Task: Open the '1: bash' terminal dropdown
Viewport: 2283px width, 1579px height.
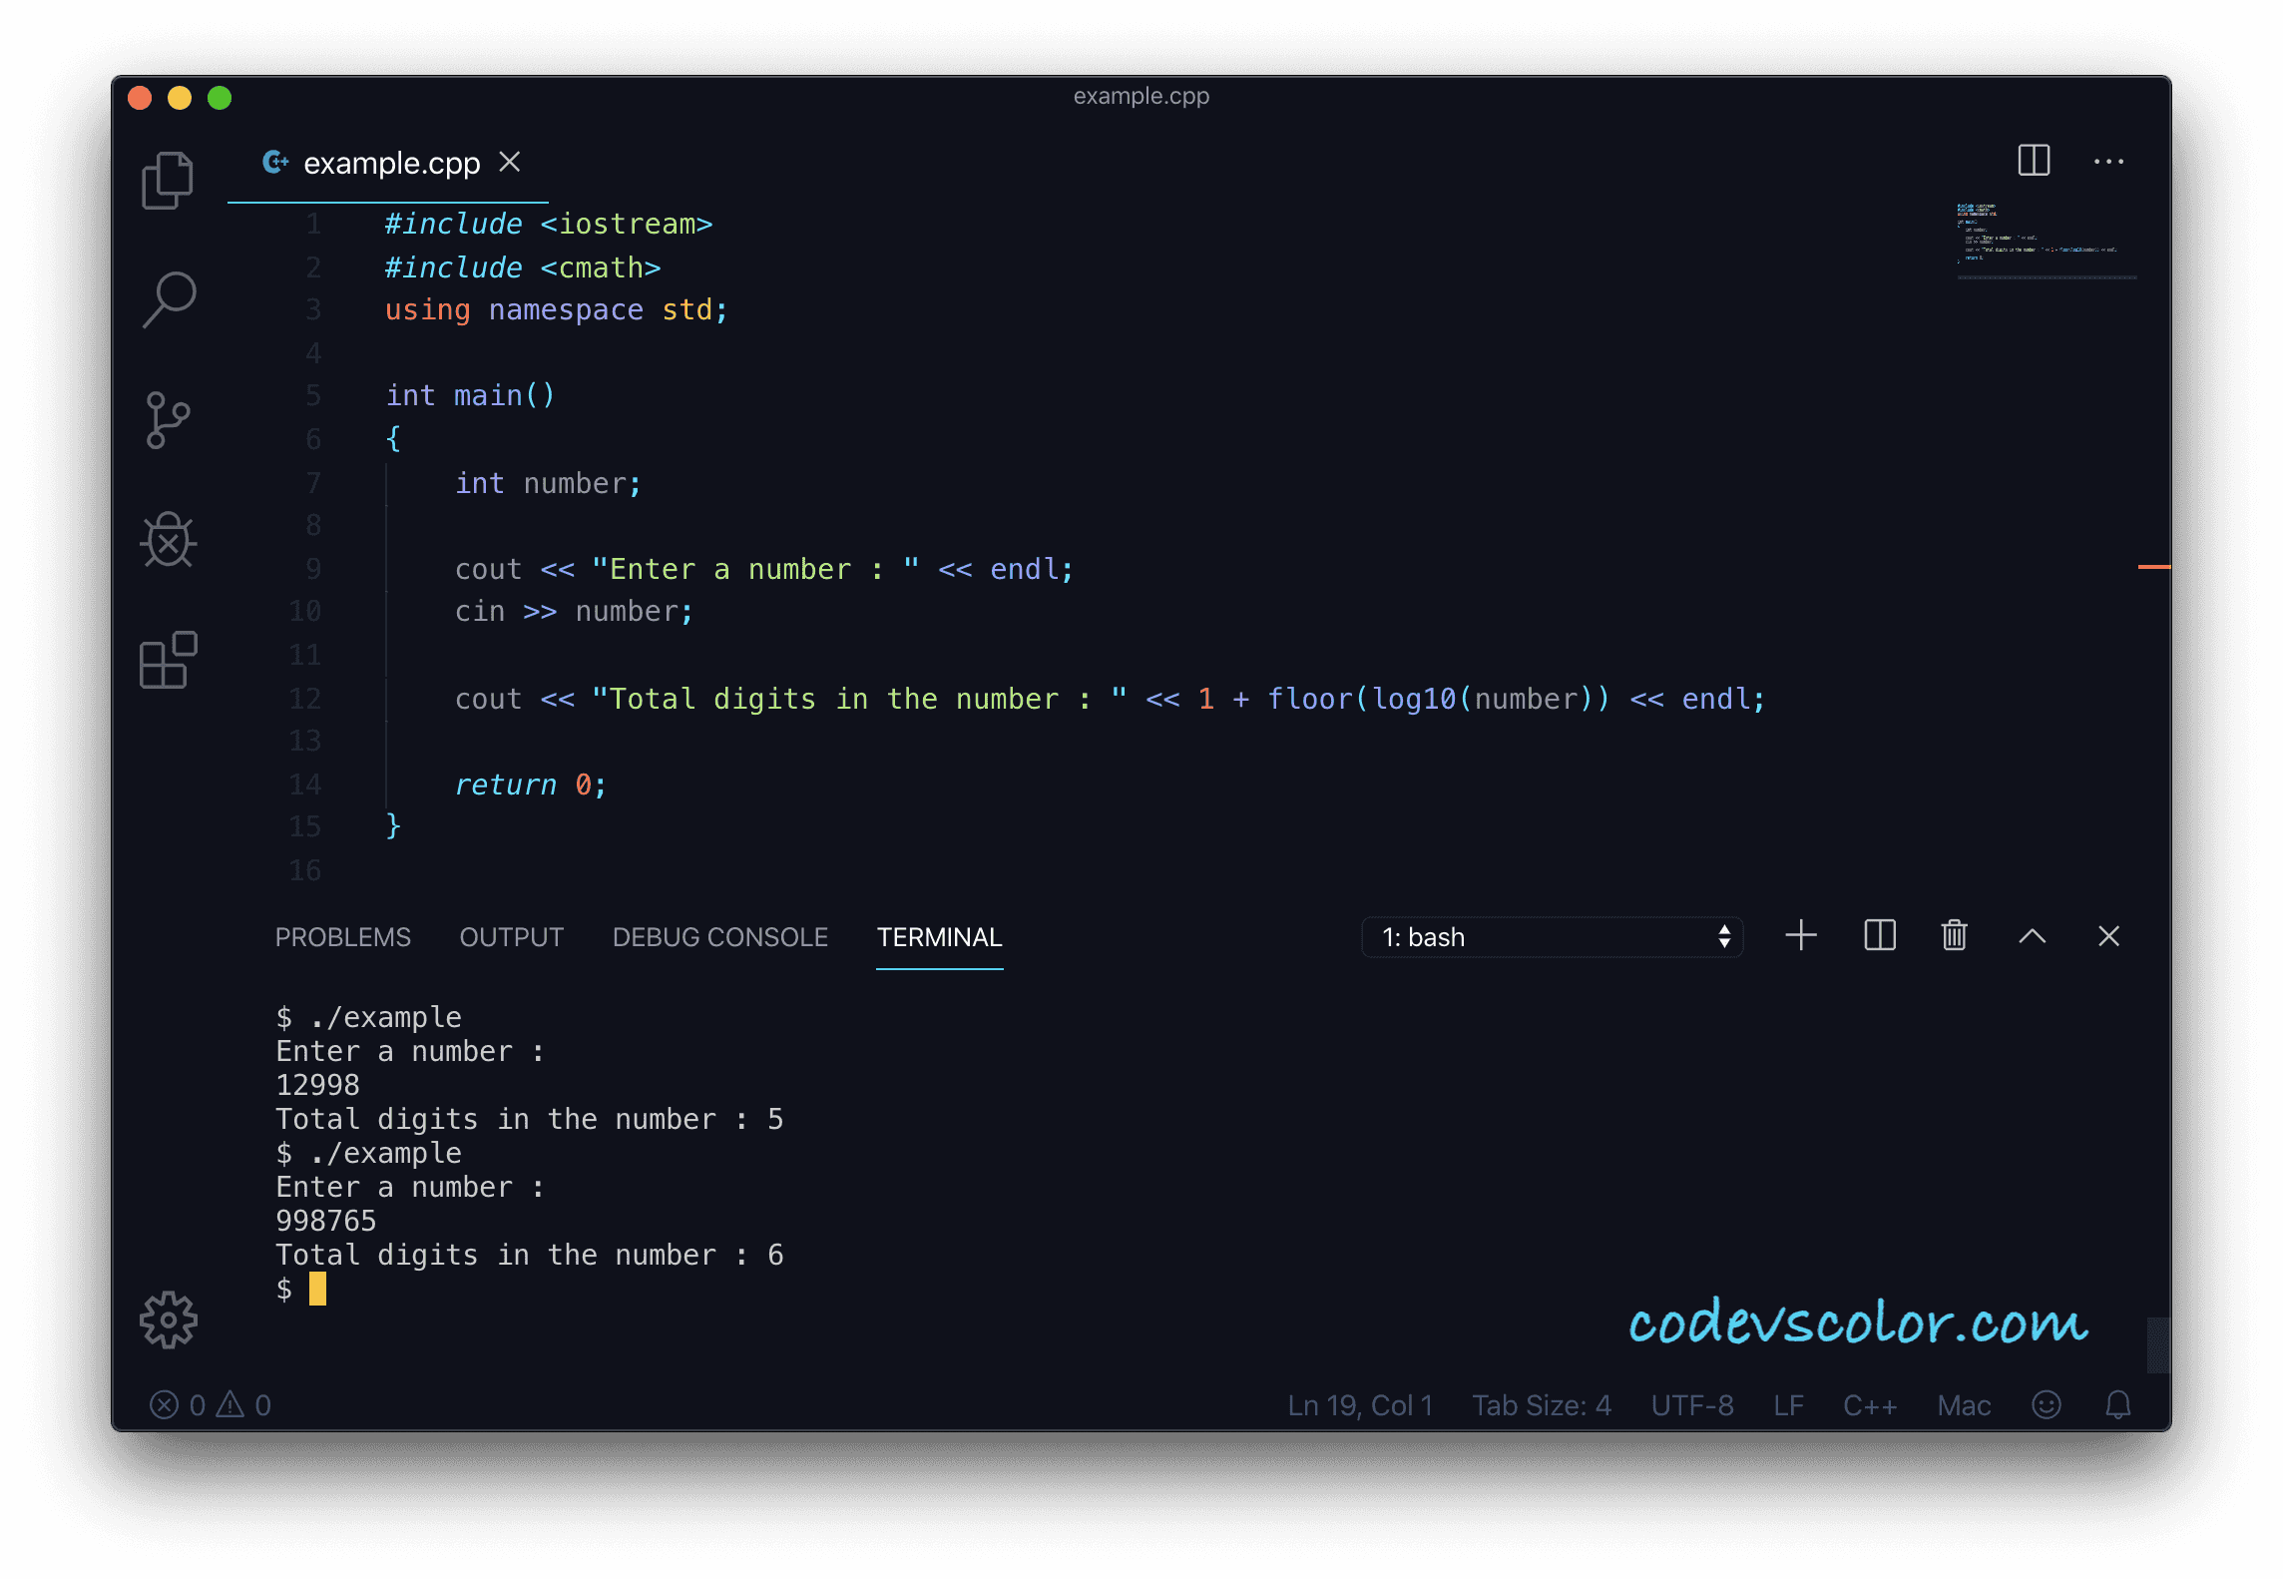Action: (x=1552, y=937)
